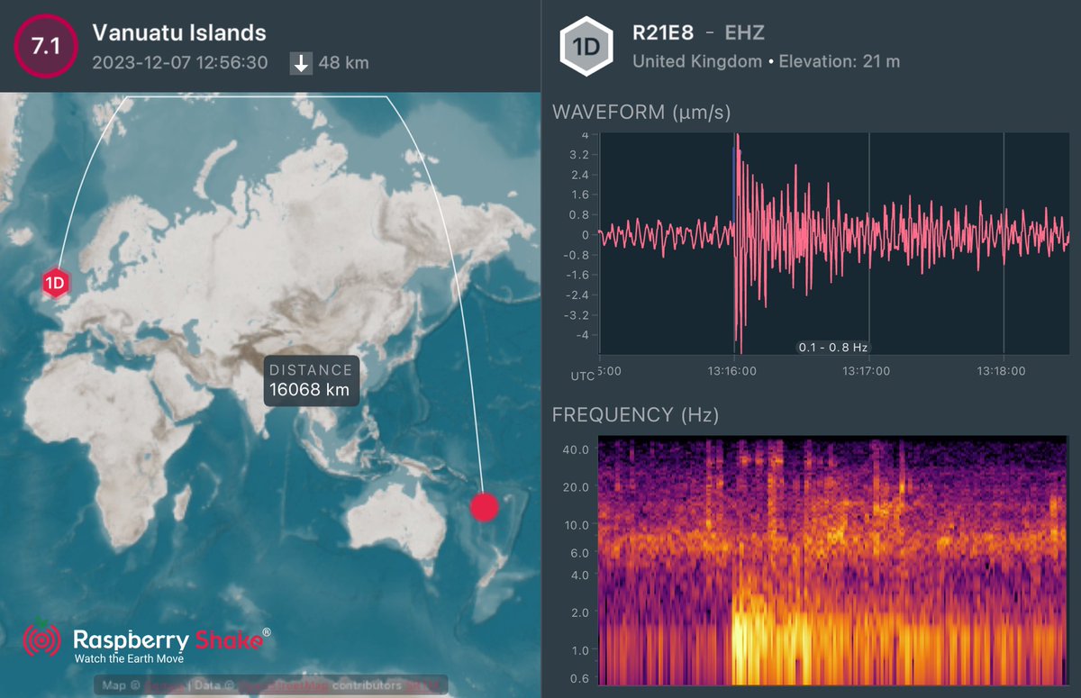This screenshot has height=698, width=1081.
Task: Click the 20.0 frequency axis label
Action: [576, 486]
